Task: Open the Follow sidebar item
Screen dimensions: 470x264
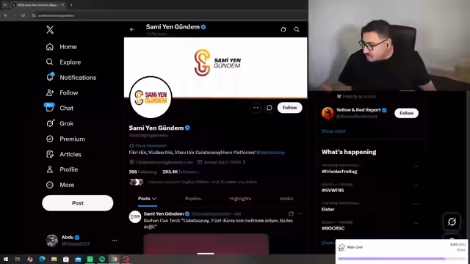Action: pyautogui.click(x=62, y=93)
